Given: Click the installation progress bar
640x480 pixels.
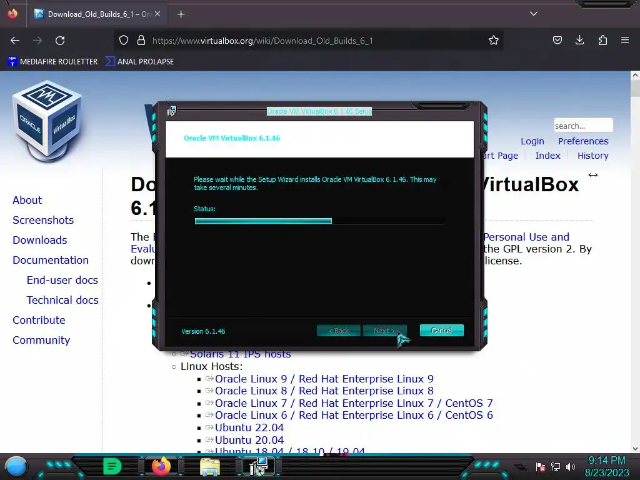Looking at the screenshot, I should coord(319,221).
